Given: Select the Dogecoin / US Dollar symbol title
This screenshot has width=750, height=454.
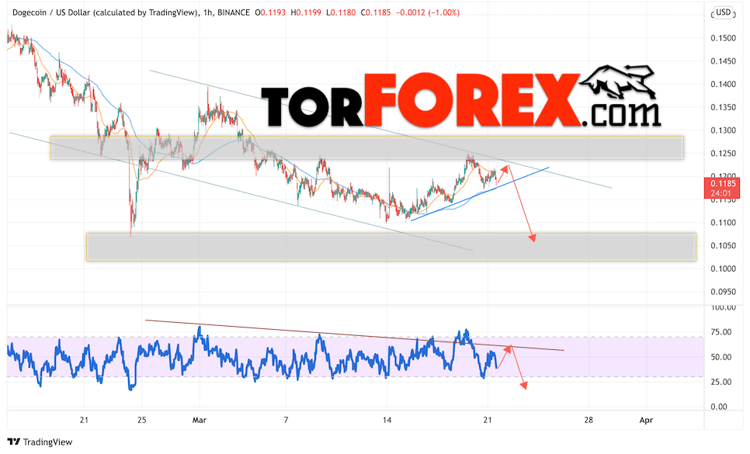Looking at the screenshot, I should pos(106,12).
